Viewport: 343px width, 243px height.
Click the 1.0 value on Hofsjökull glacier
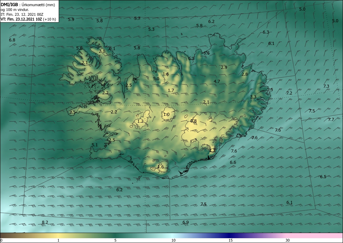pyautogui.click(x=166, y=114)
